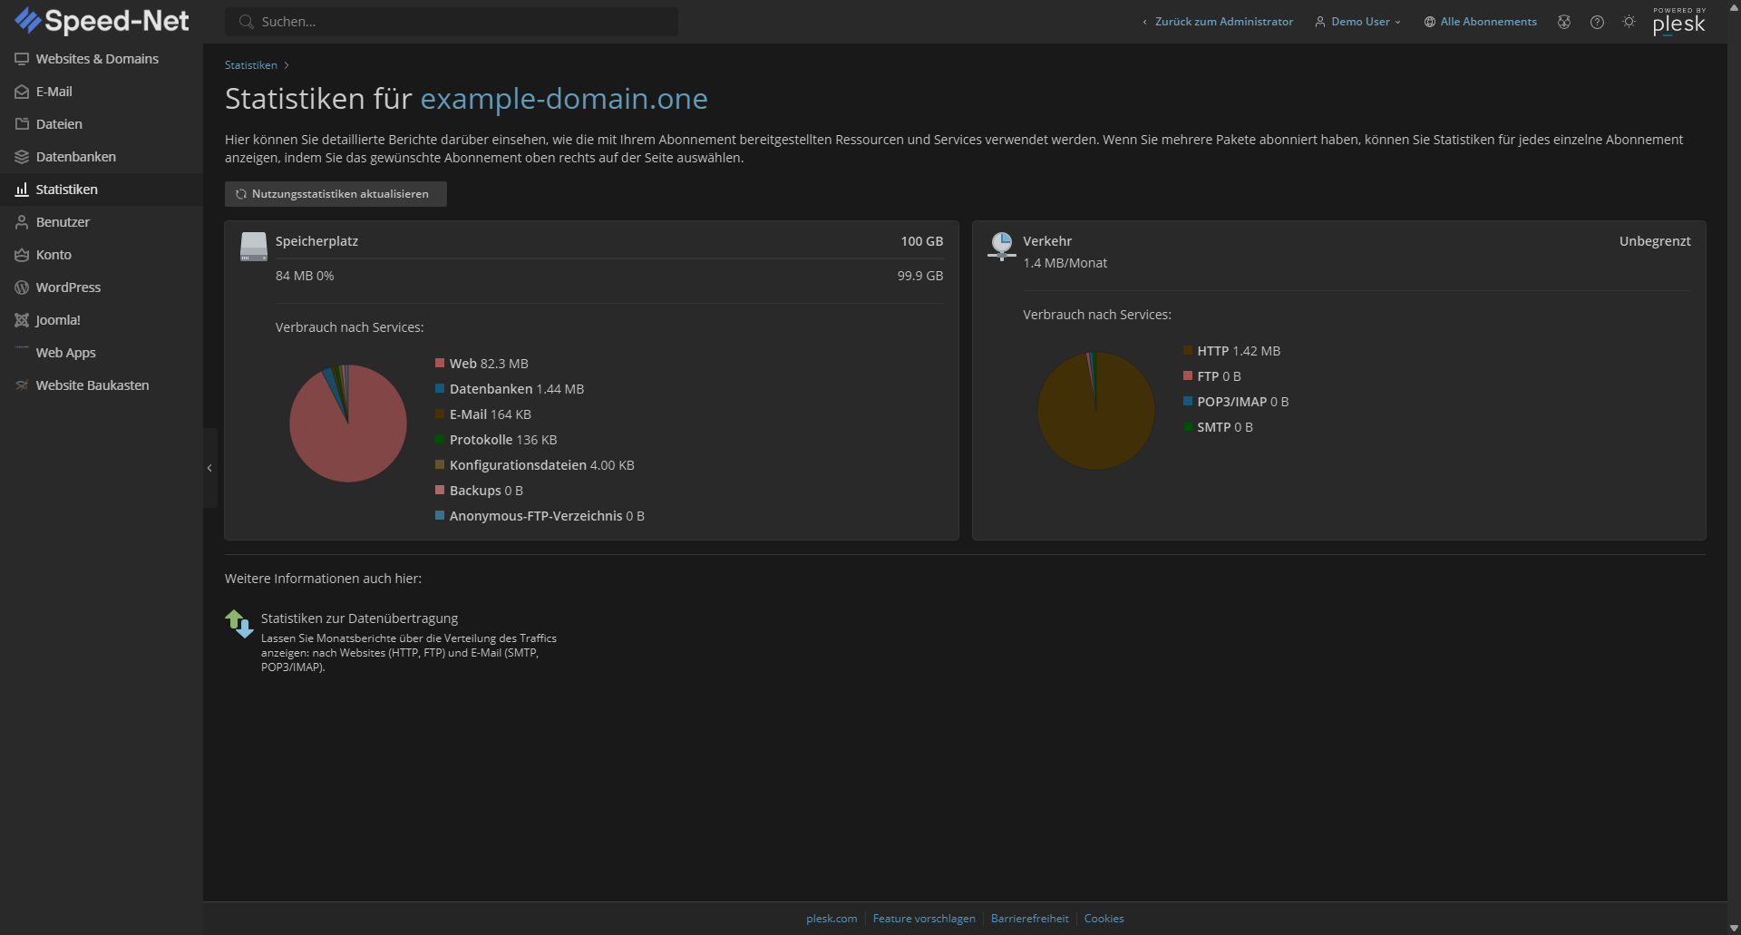This screenshot has width=1741, height=935.
Task: Click the Benutzer person icon
Action: (22, 222)
